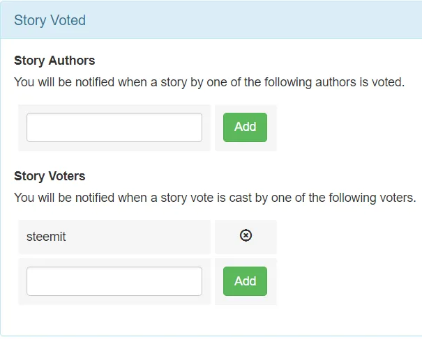Remove steemit from the Story Voters list
This screenshot has height=339, width=422.
point(246,235)
